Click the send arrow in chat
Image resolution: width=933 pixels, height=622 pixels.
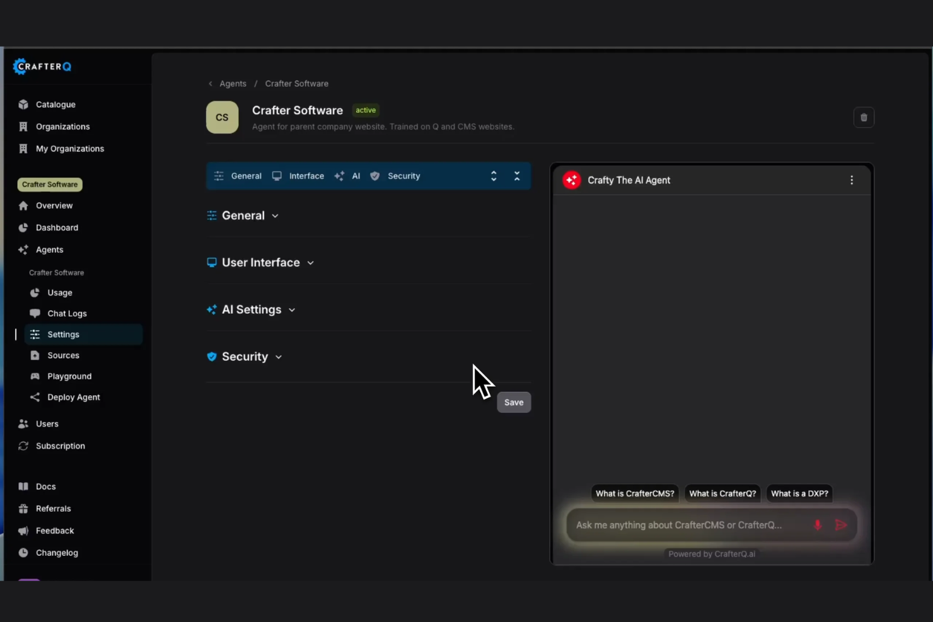pos(841,525)
